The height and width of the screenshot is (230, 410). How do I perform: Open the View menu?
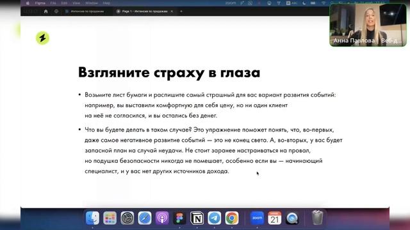[76, 3]
